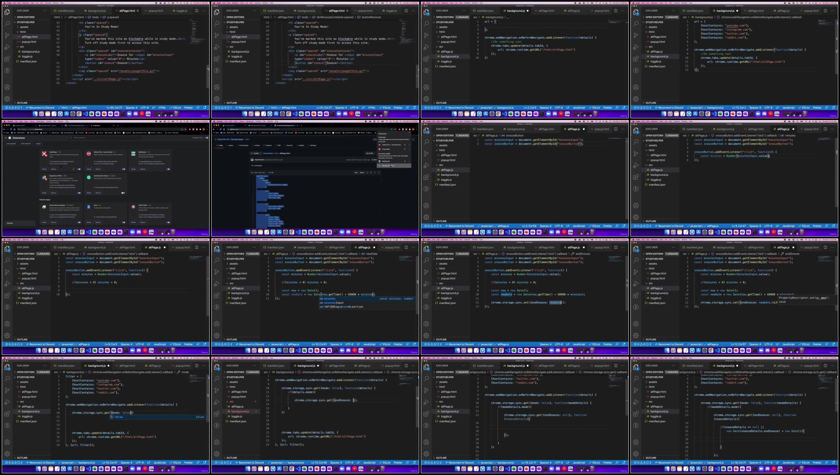Focus the Search extensions field on the Extensions page
The height and width of the screenshot is (475, 840).
106,138
